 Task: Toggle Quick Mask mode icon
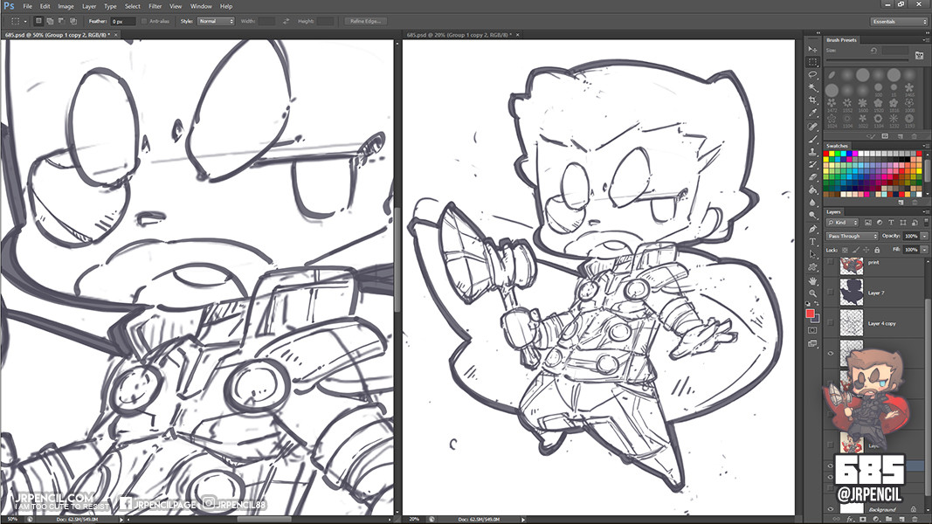point(812,330)
